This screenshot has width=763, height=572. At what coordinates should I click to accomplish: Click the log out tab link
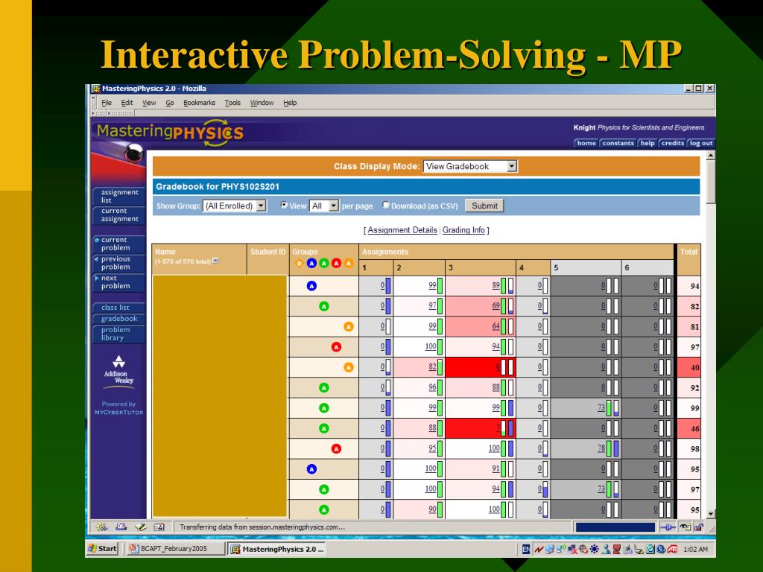(700, 143)
